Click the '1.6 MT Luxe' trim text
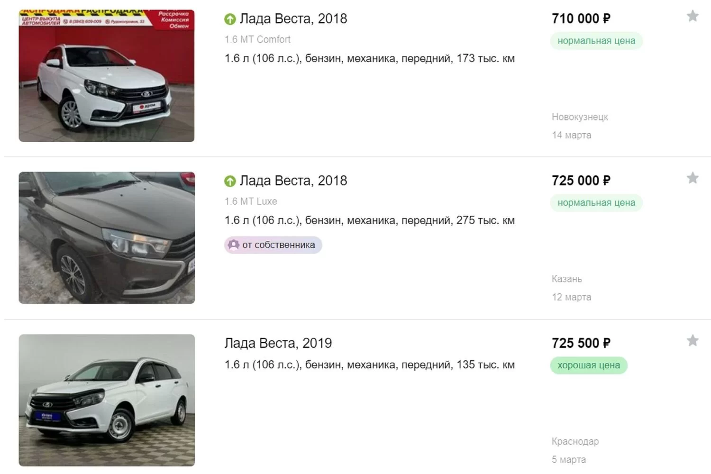This screenshot has width=711, height=474. point(251,201)
